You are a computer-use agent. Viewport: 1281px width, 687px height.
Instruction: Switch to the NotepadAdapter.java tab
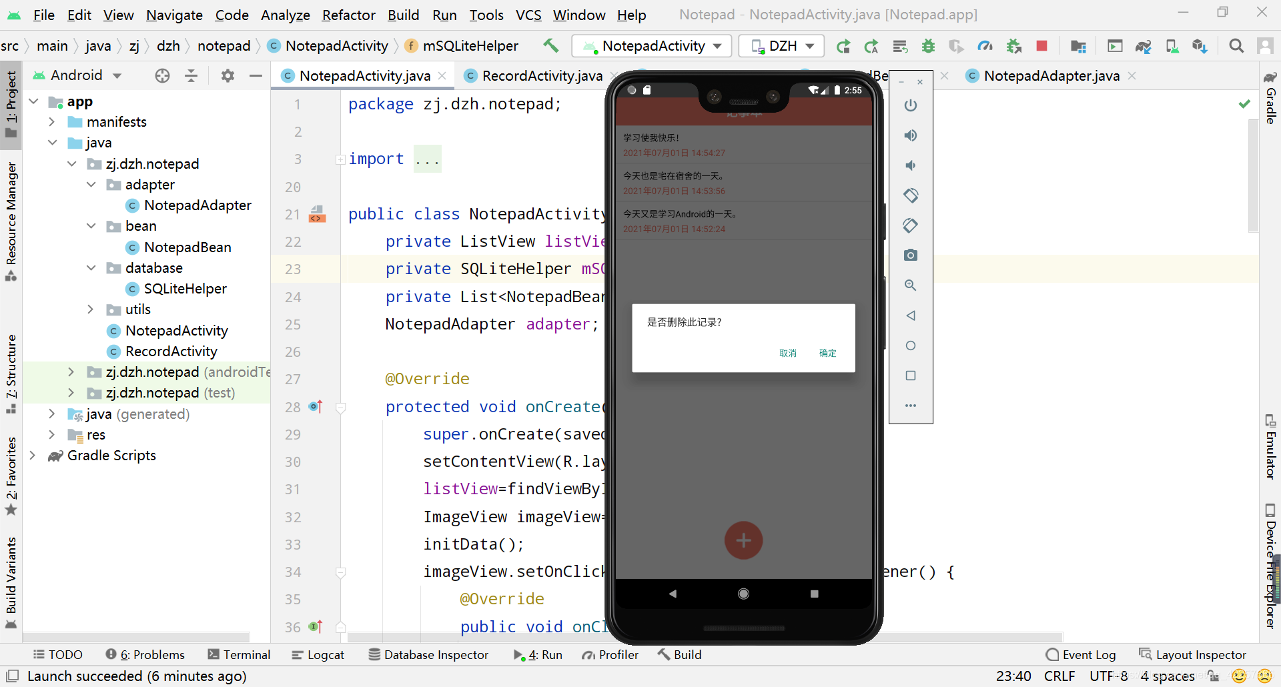tap(1051, 76)
